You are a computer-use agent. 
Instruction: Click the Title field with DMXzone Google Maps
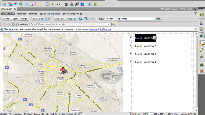pyautogui.click(x=130, y=19)
